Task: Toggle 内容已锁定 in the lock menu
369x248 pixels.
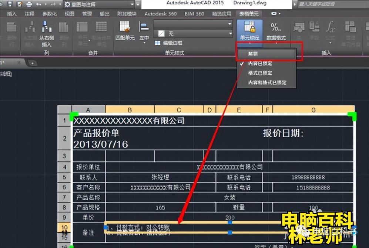Action: [260, 63]
